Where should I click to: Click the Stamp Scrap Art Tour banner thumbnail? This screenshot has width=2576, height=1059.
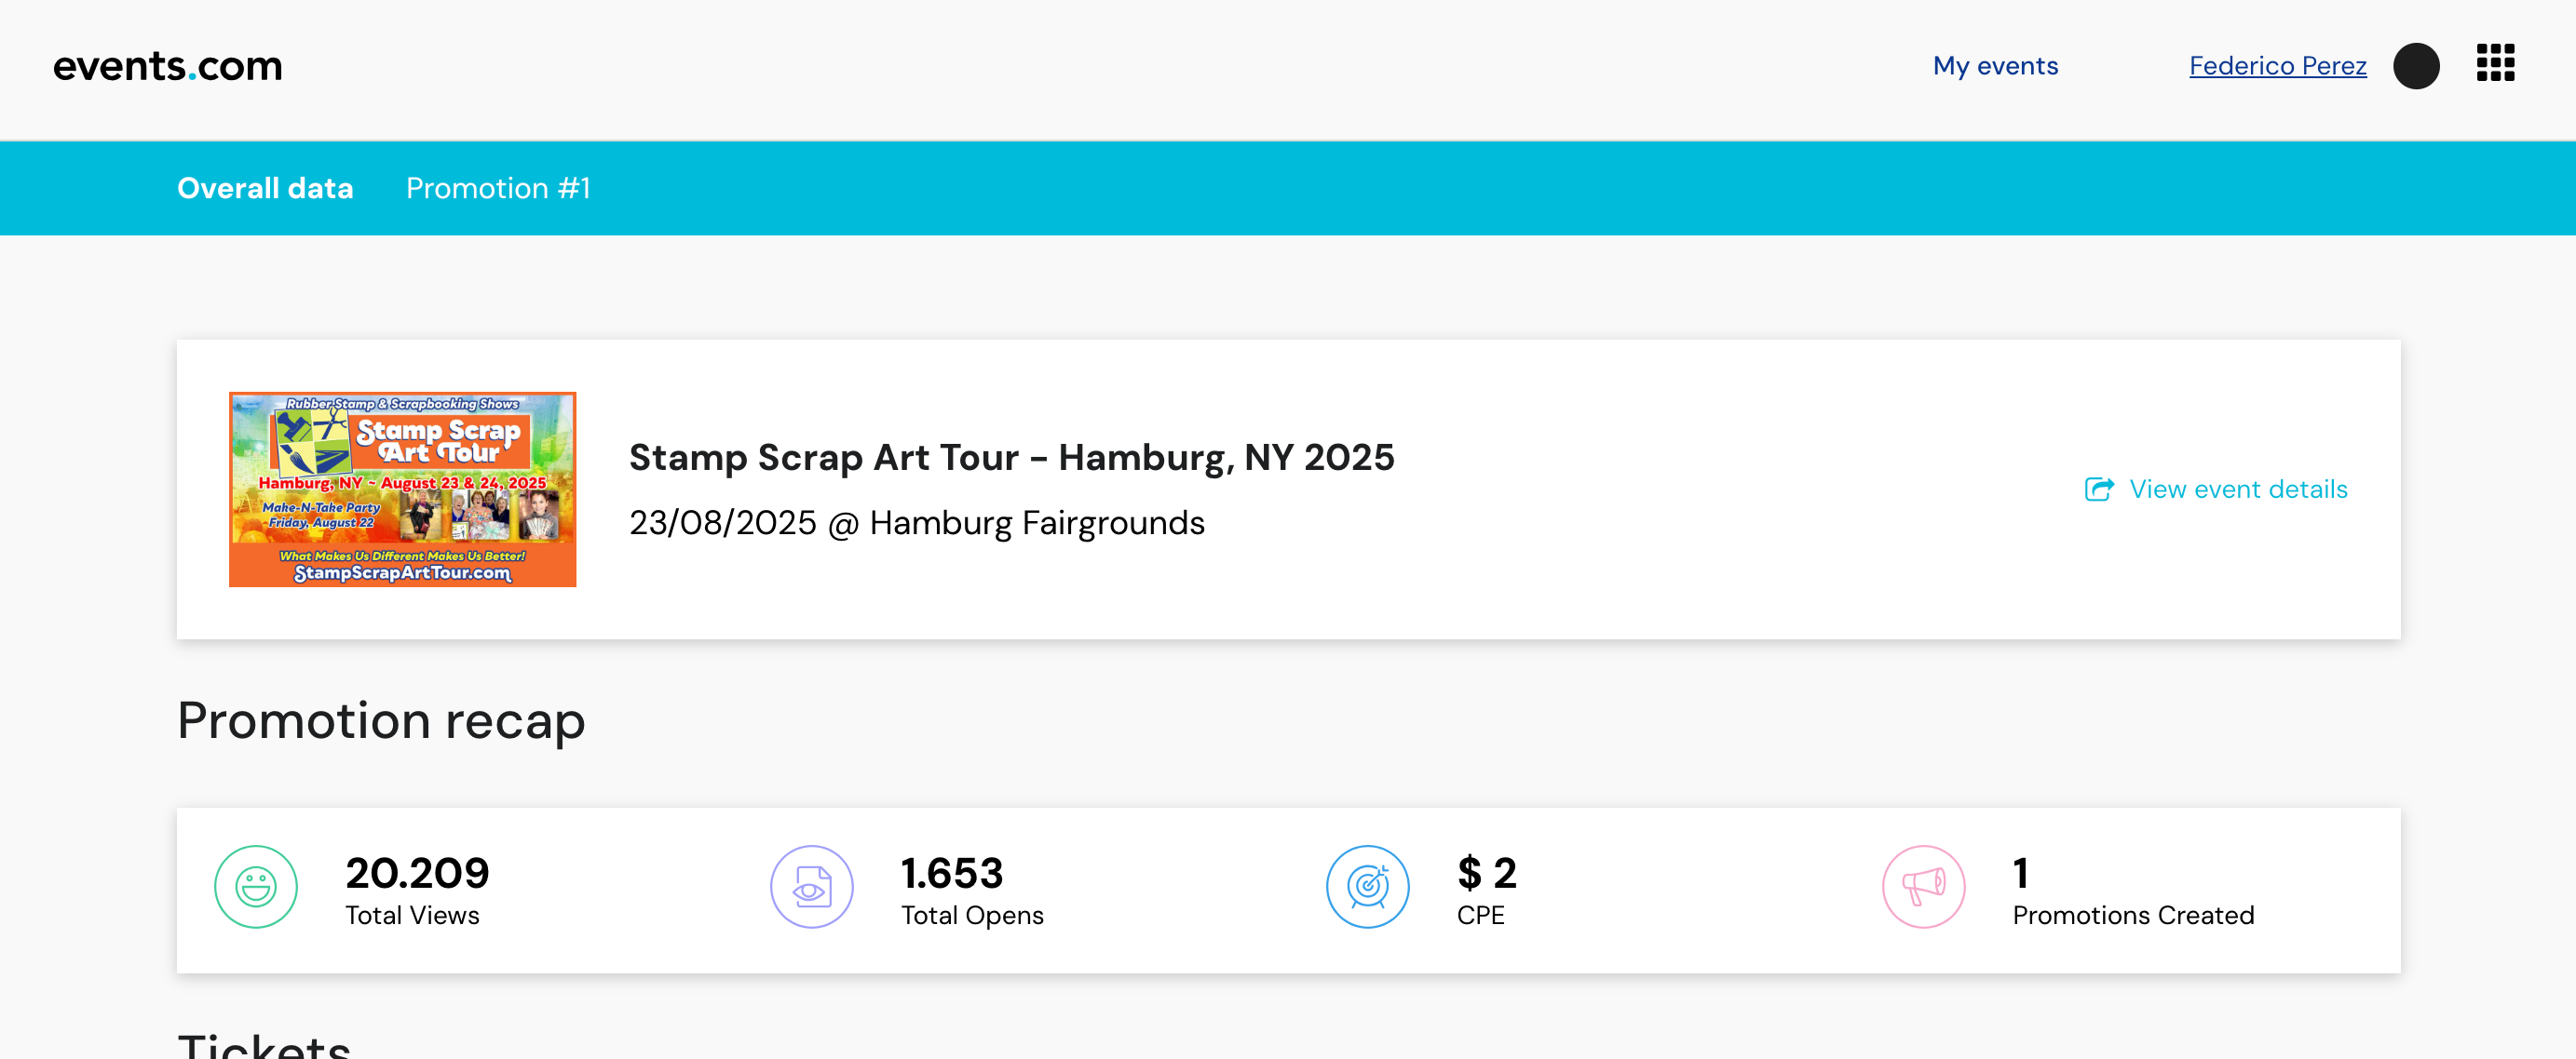tap(402, 489)
